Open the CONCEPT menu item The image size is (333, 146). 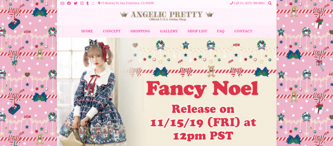click(x=112, y=31)
